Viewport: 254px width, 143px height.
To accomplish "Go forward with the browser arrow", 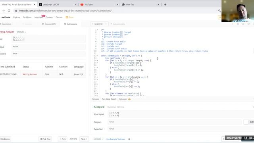I will pyautogui.click(x=4, y=11).
